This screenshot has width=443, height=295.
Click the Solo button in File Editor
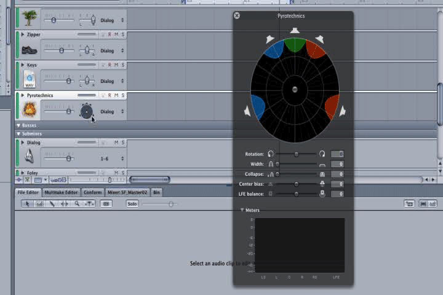click(x=132, y=204)
